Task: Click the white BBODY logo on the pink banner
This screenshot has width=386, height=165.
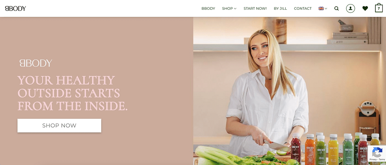Action: tap(36, 63)
